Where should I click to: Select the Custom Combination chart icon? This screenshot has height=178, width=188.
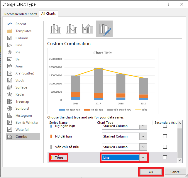coord(104,29)
